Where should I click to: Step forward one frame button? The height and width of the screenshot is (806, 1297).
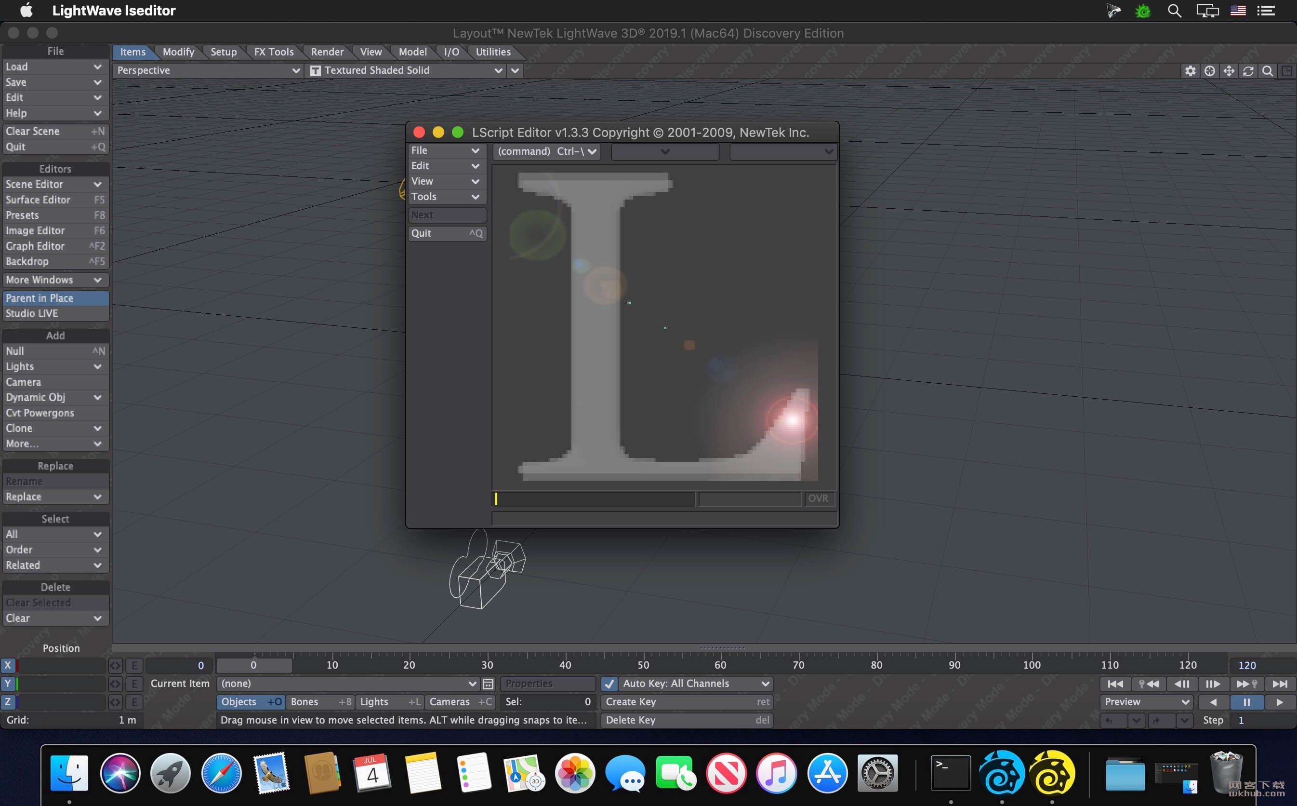click(1213, 684)
